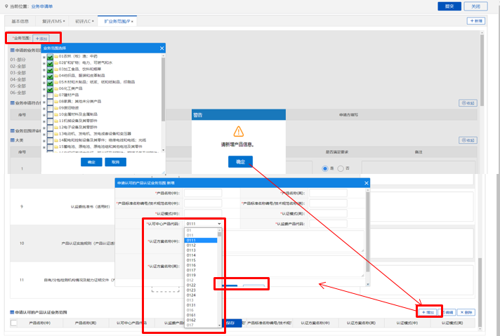Switch to the 初评/LC tab
This screenshot has height=336, width=500.
(x=83, y=21)
